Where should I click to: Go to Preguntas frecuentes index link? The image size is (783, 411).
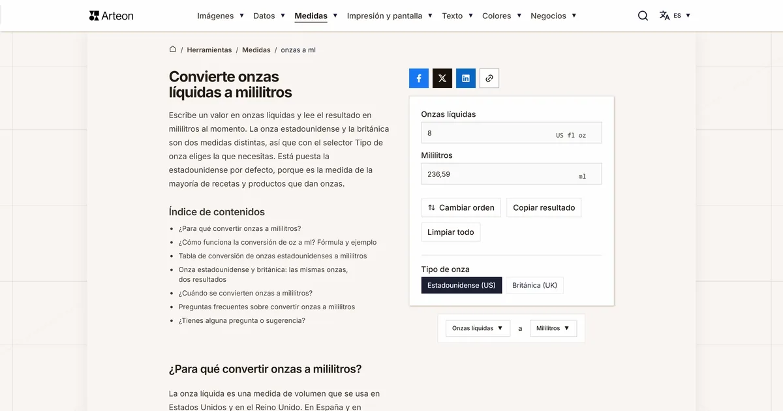click(x=267, y=307)
